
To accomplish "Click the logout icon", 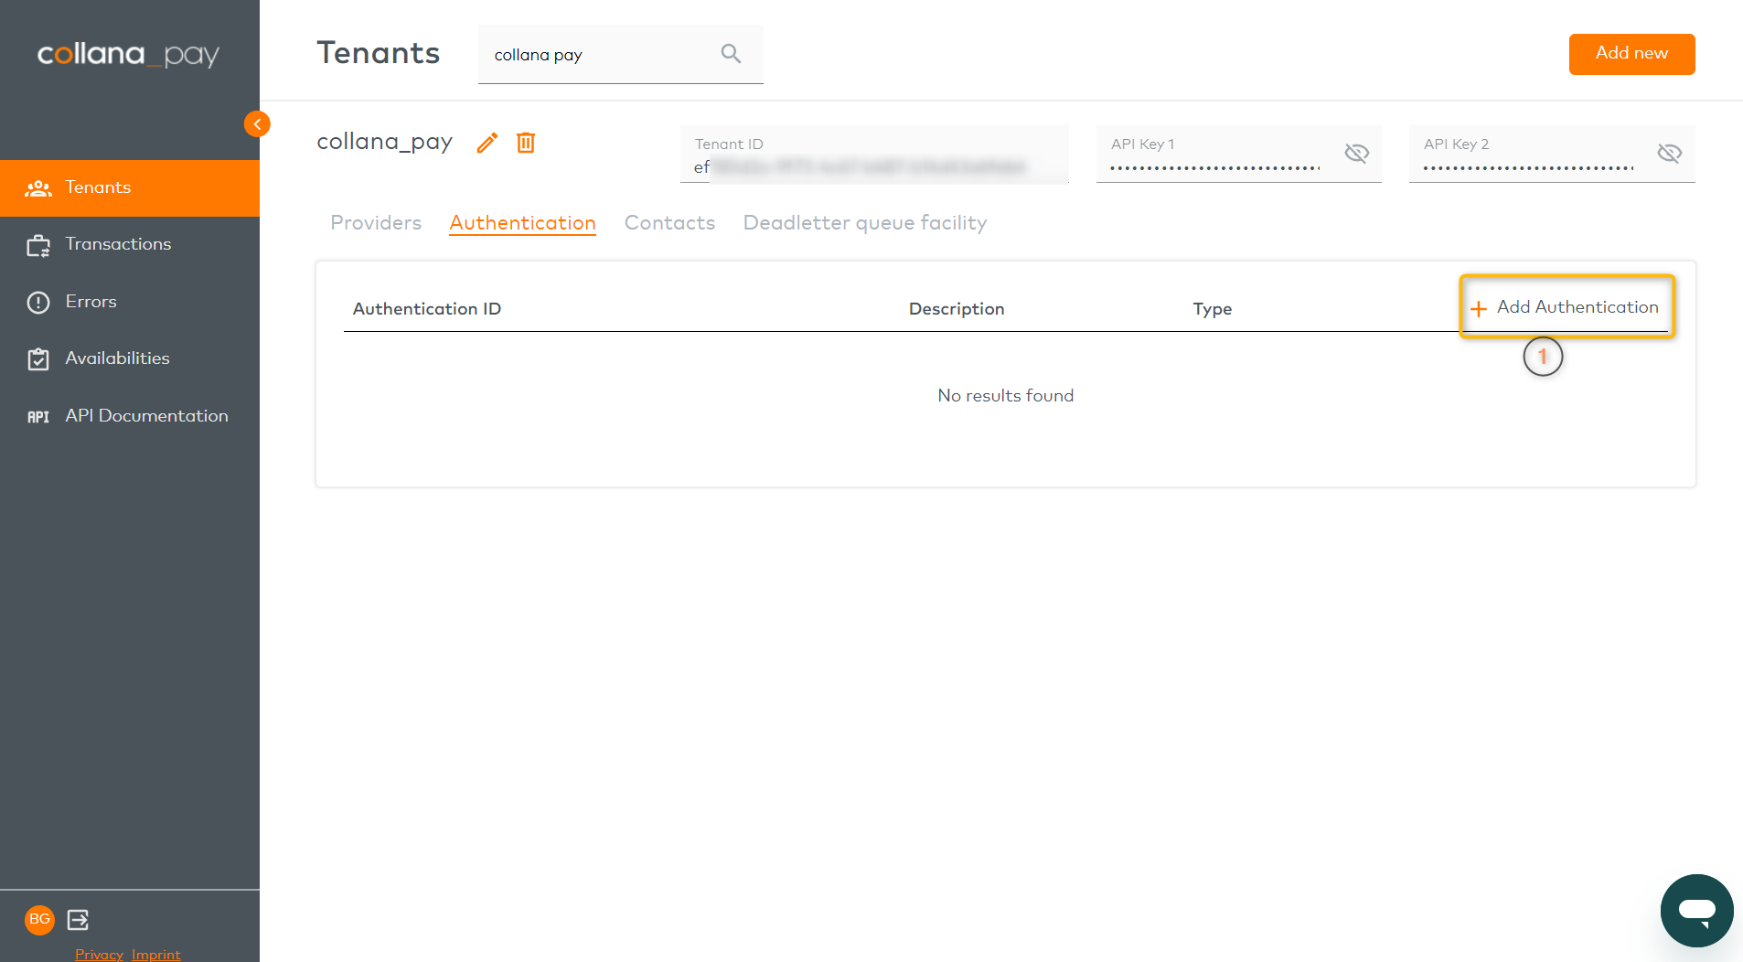I will pyautogui.click(x=79, y=920).
